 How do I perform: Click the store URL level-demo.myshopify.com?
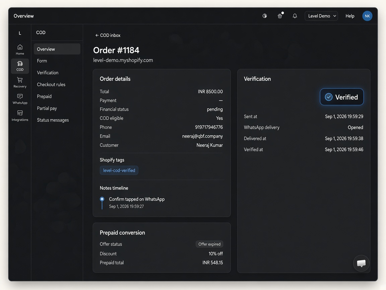coord(123,60)
